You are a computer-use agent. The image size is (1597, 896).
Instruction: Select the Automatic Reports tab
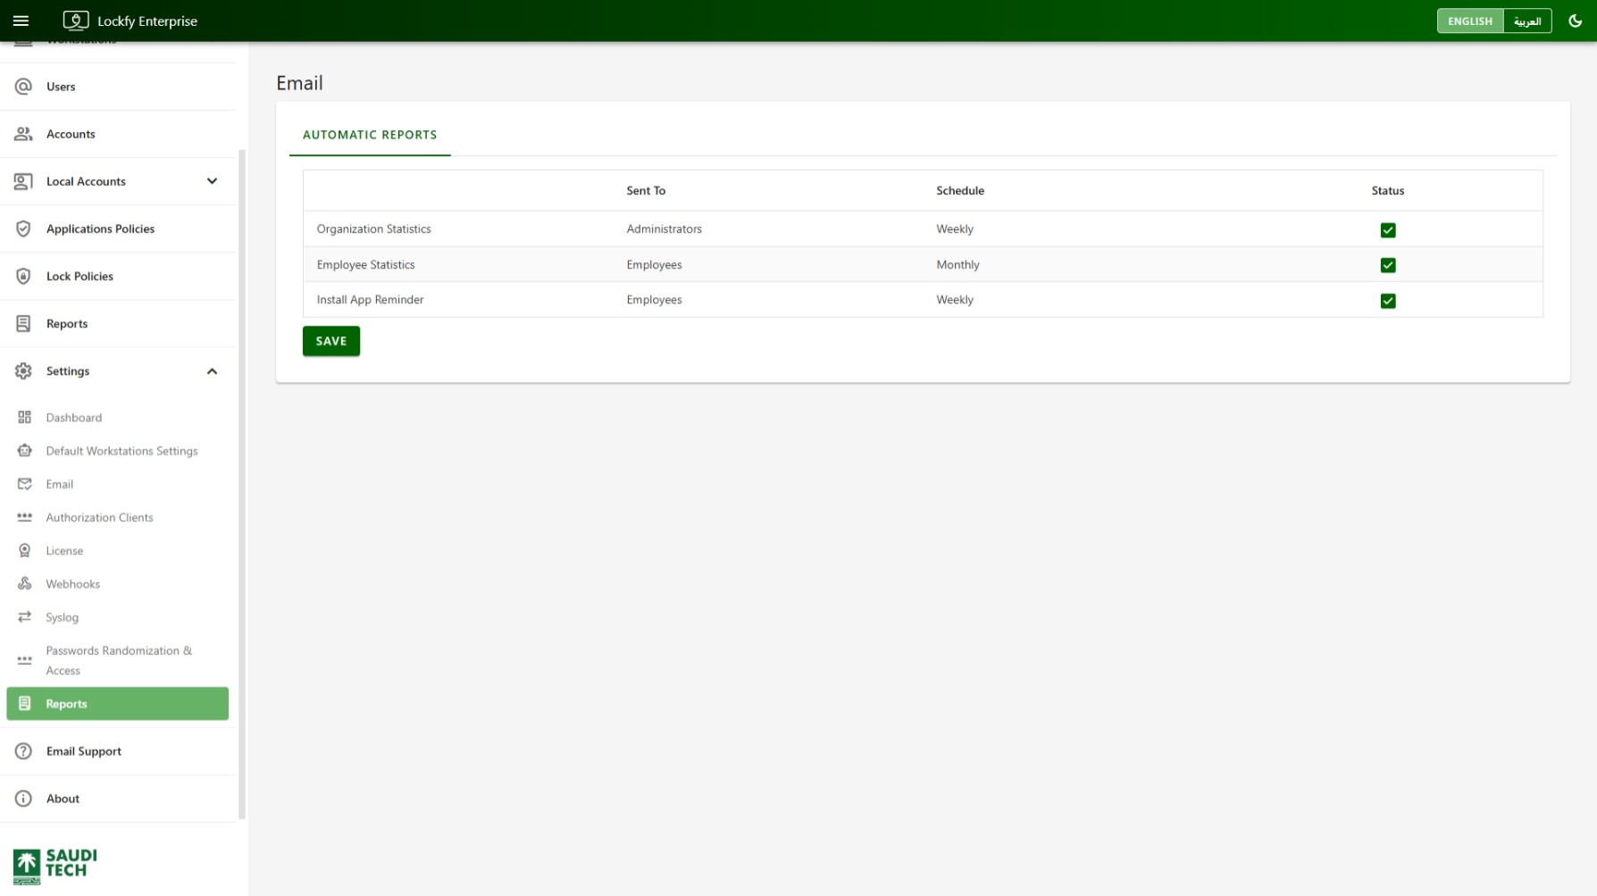pyautogui.click(x=370, y=135)
